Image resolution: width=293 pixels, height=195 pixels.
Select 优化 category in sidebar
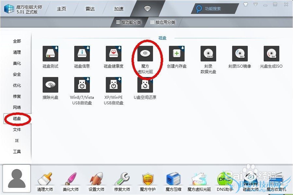[x=17, y=85]
